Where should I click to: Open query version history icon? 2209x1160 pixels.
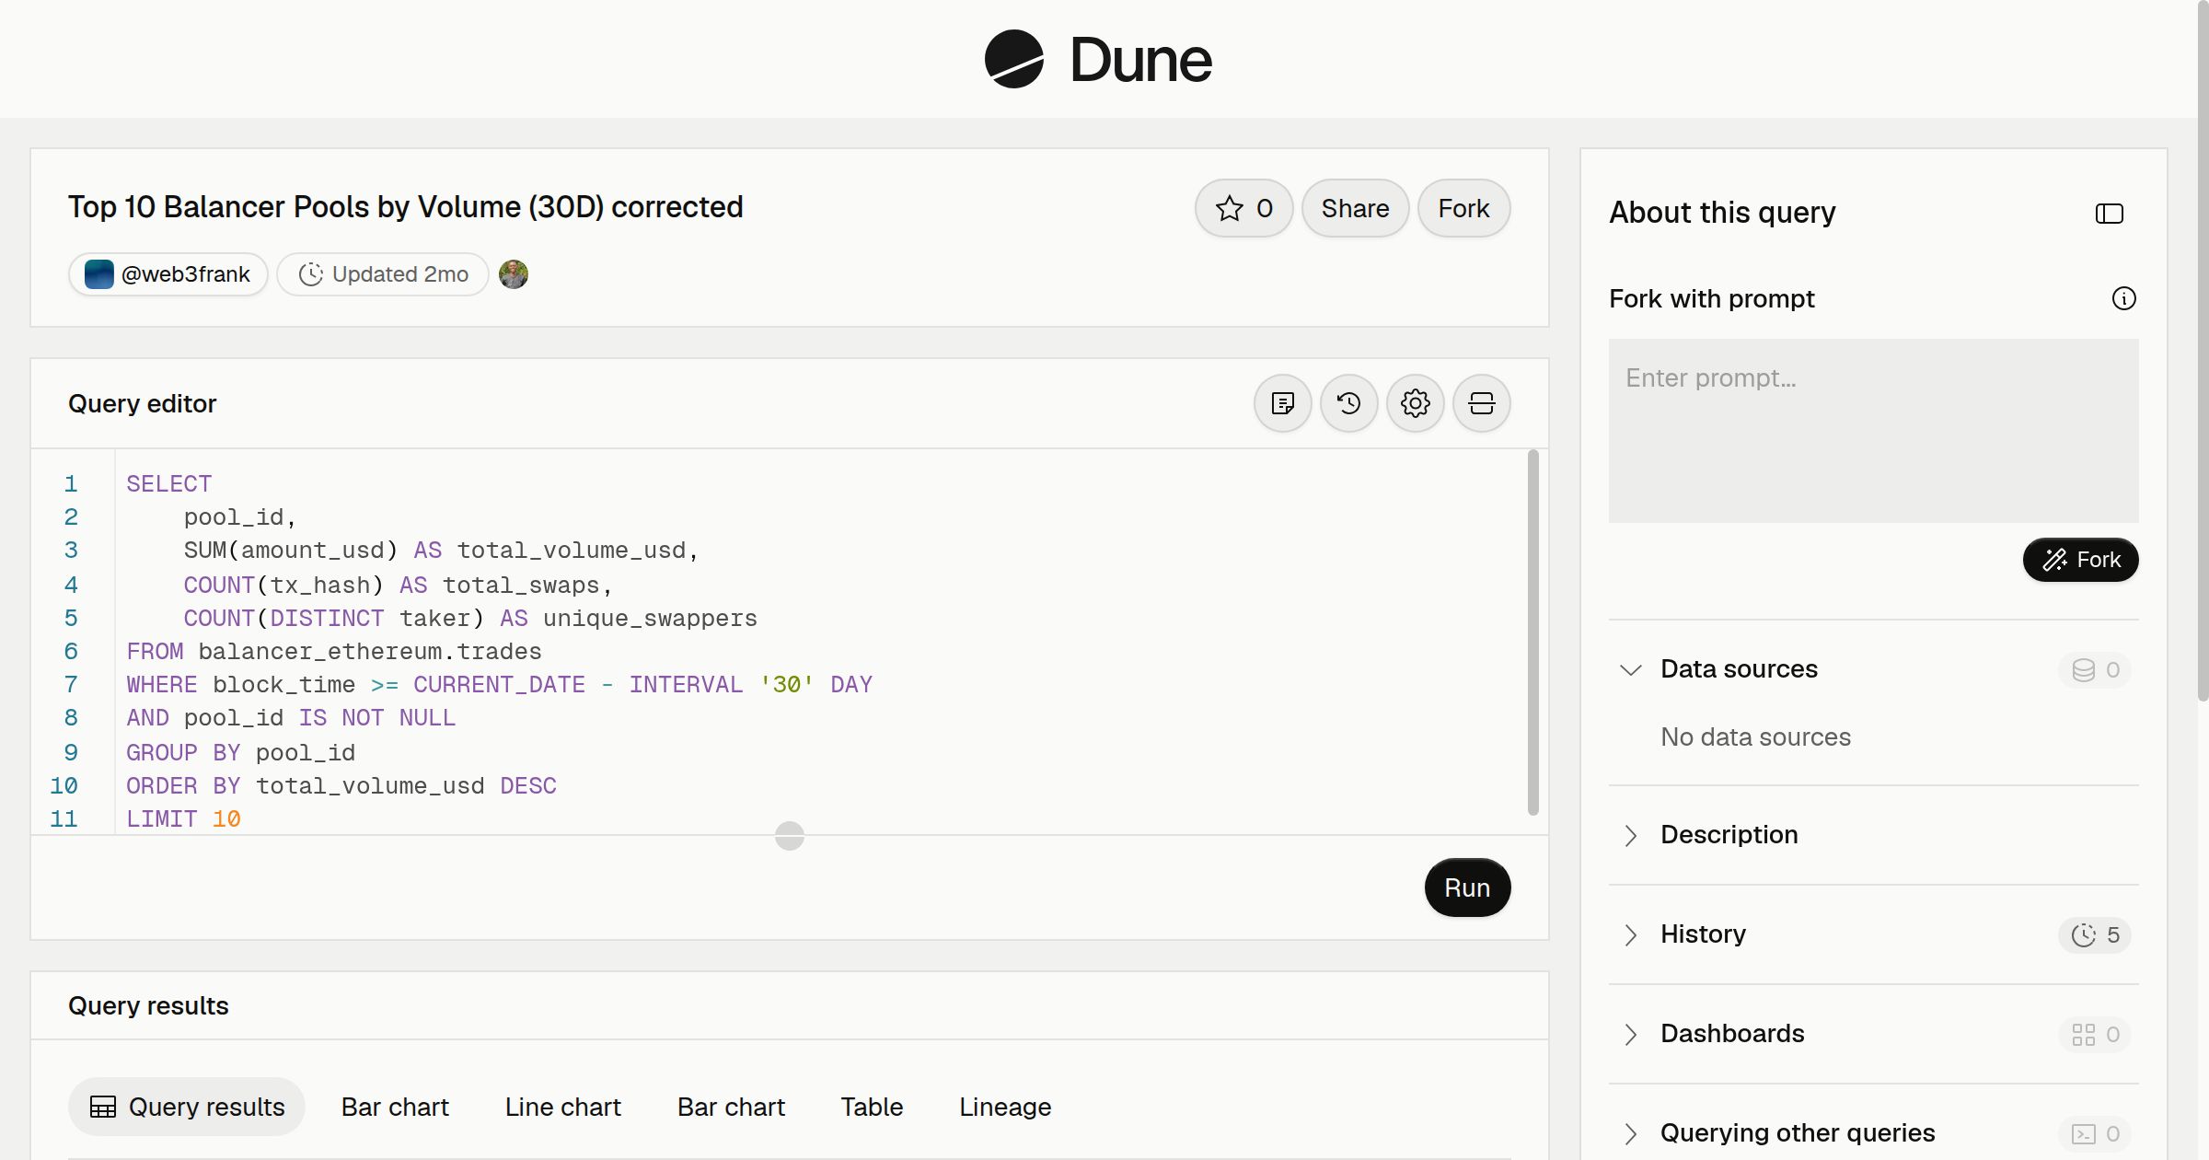click(x=1348, y=403)
